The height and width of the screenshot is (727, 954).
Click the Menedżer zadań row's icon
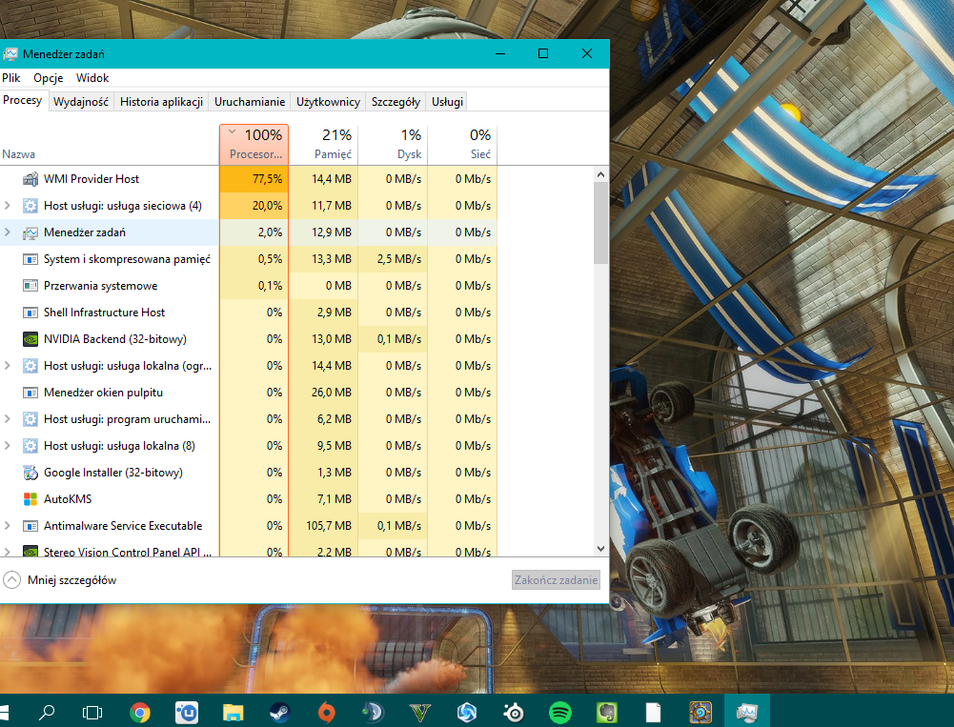click(30, 232)
